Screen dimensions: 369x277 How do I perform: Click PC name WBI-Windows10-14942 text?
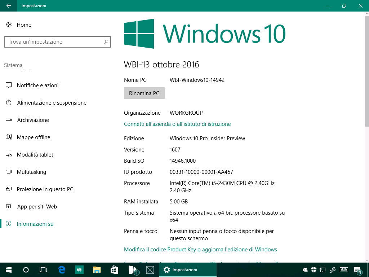197,80
